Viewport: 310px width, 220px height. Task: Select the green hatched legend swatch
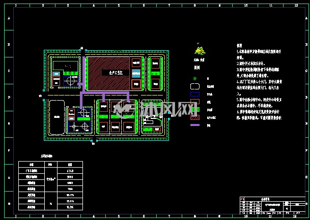pyautogui.click(x=195, y=110)
